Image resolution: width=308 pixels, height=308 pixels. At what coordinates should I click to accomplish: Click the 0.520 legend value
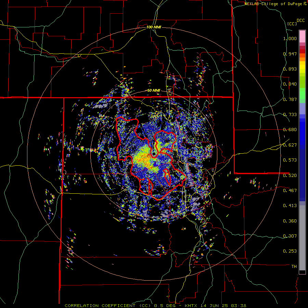point(290,175)
